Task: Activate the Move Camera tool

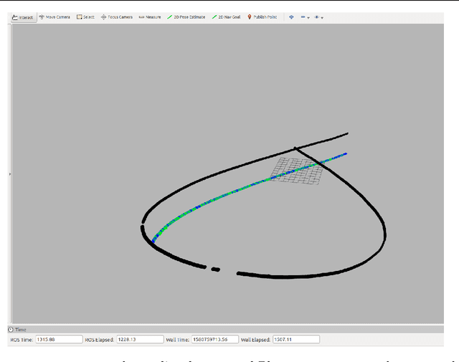Action: [x=55, y=16]
